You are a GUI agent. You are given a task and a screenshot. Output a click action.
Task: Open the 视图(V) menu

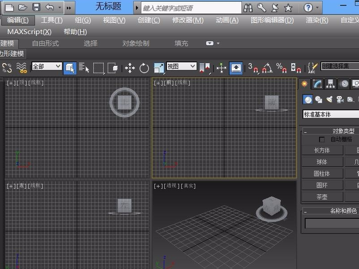pos(114,20)
